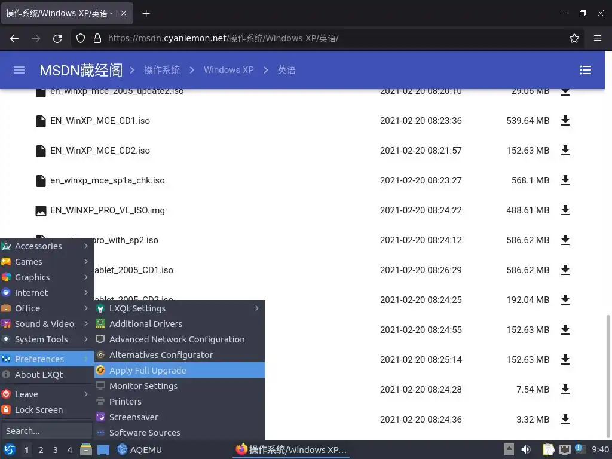Open the site hamburger menu beside MSDN藏经阁
The image size is (612, 459).
coord(19,70)
